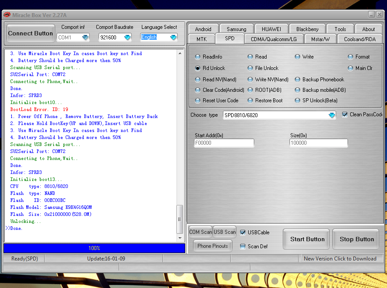Click the 100% blue progress bar
The width and height of the screenshot is (387, 288).
click(94, 248)
